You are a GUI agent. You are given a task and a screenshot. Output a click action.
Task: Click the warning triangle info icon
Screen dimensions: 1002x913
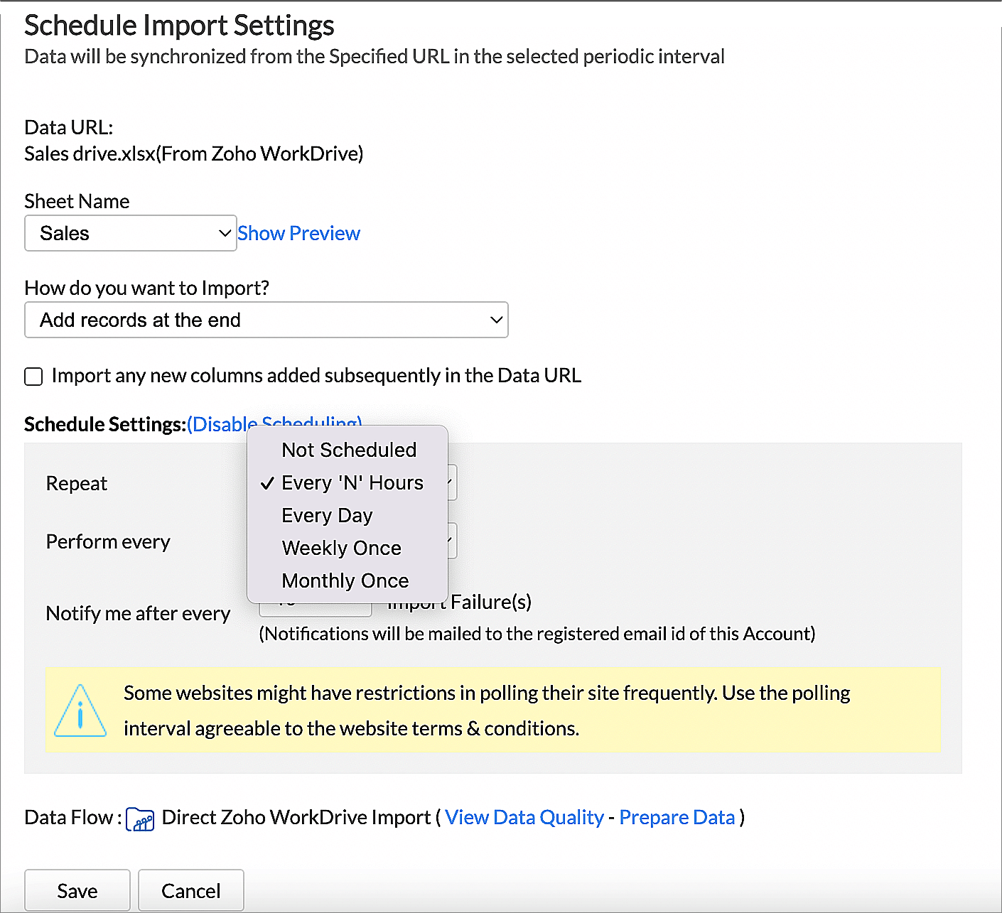coord(80,711)
